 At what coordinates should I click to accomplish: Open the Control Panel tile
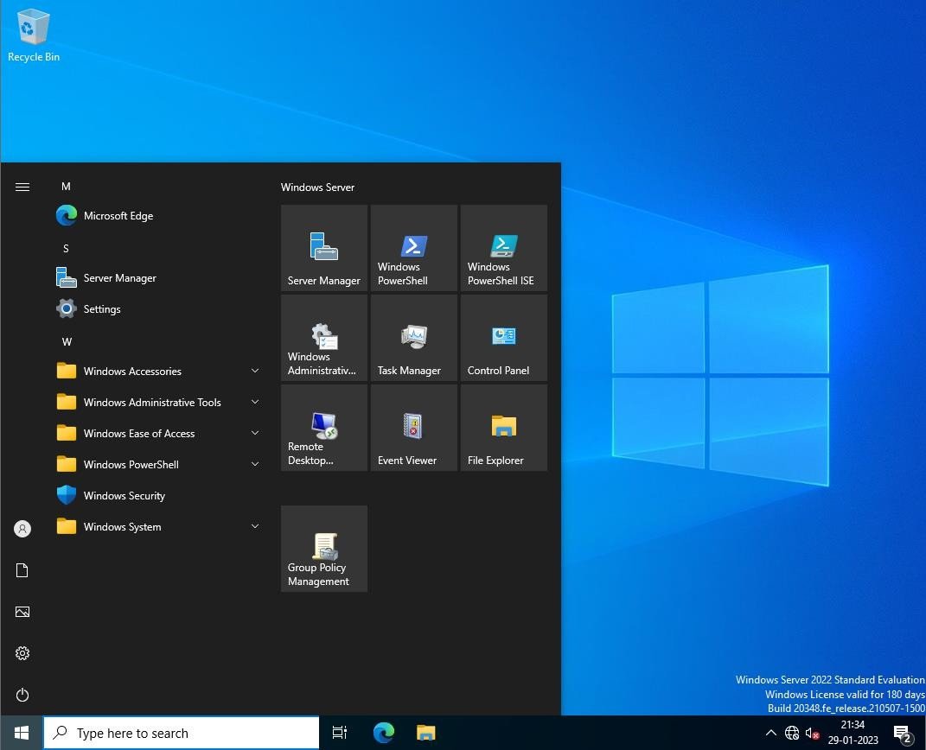504,338
